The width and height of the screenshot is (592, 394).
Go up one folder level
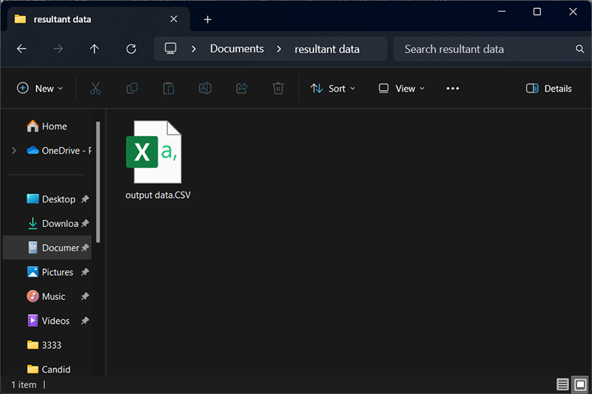[94, 49]
